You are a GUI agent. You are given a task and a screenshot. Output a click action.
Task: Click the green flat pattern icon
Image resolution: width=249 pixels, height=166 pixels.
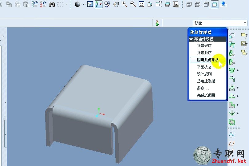click(x=232, y=122)
